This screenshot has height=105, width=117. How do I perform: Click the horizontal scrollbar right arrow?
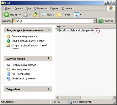114,97
